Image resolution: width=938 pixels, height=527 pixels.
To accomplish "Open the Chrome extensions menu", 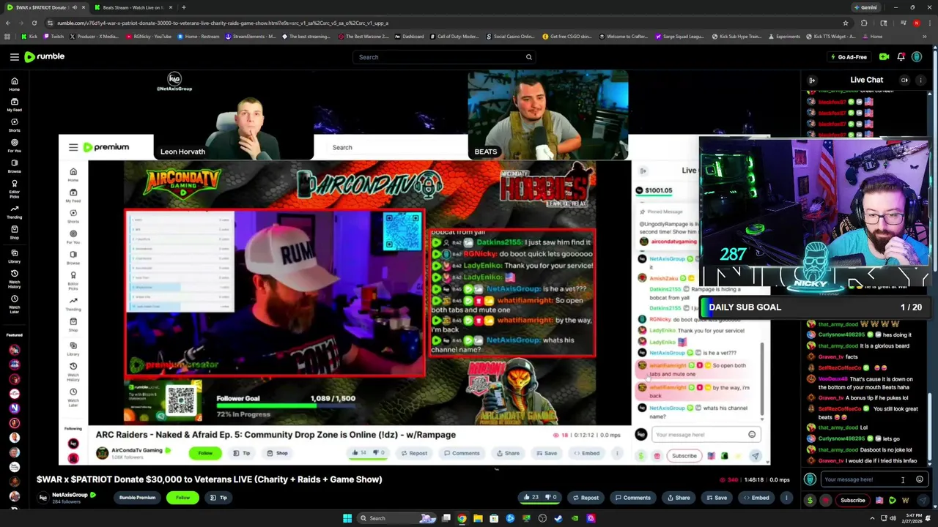I will click(864, 23).
